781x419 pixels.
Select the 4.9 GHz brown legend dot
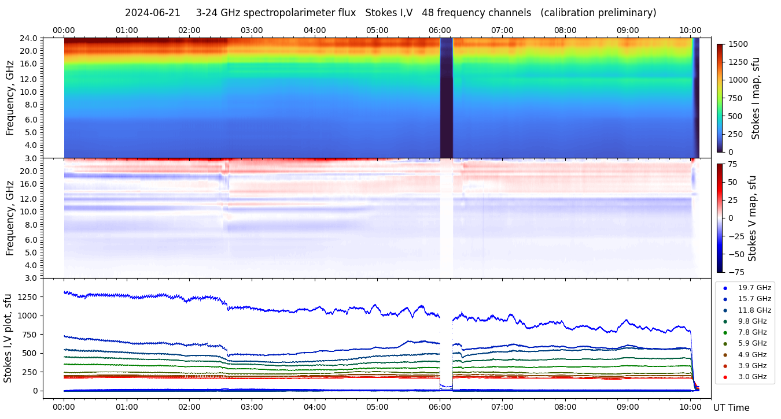pos(725,355)
